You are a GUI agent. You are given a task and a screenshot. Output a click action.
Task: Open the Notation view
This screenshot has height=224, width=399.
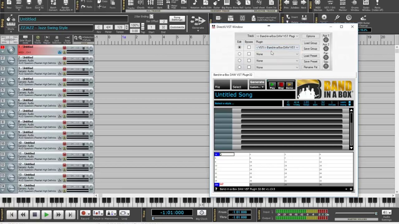click(x=195, y=4)
